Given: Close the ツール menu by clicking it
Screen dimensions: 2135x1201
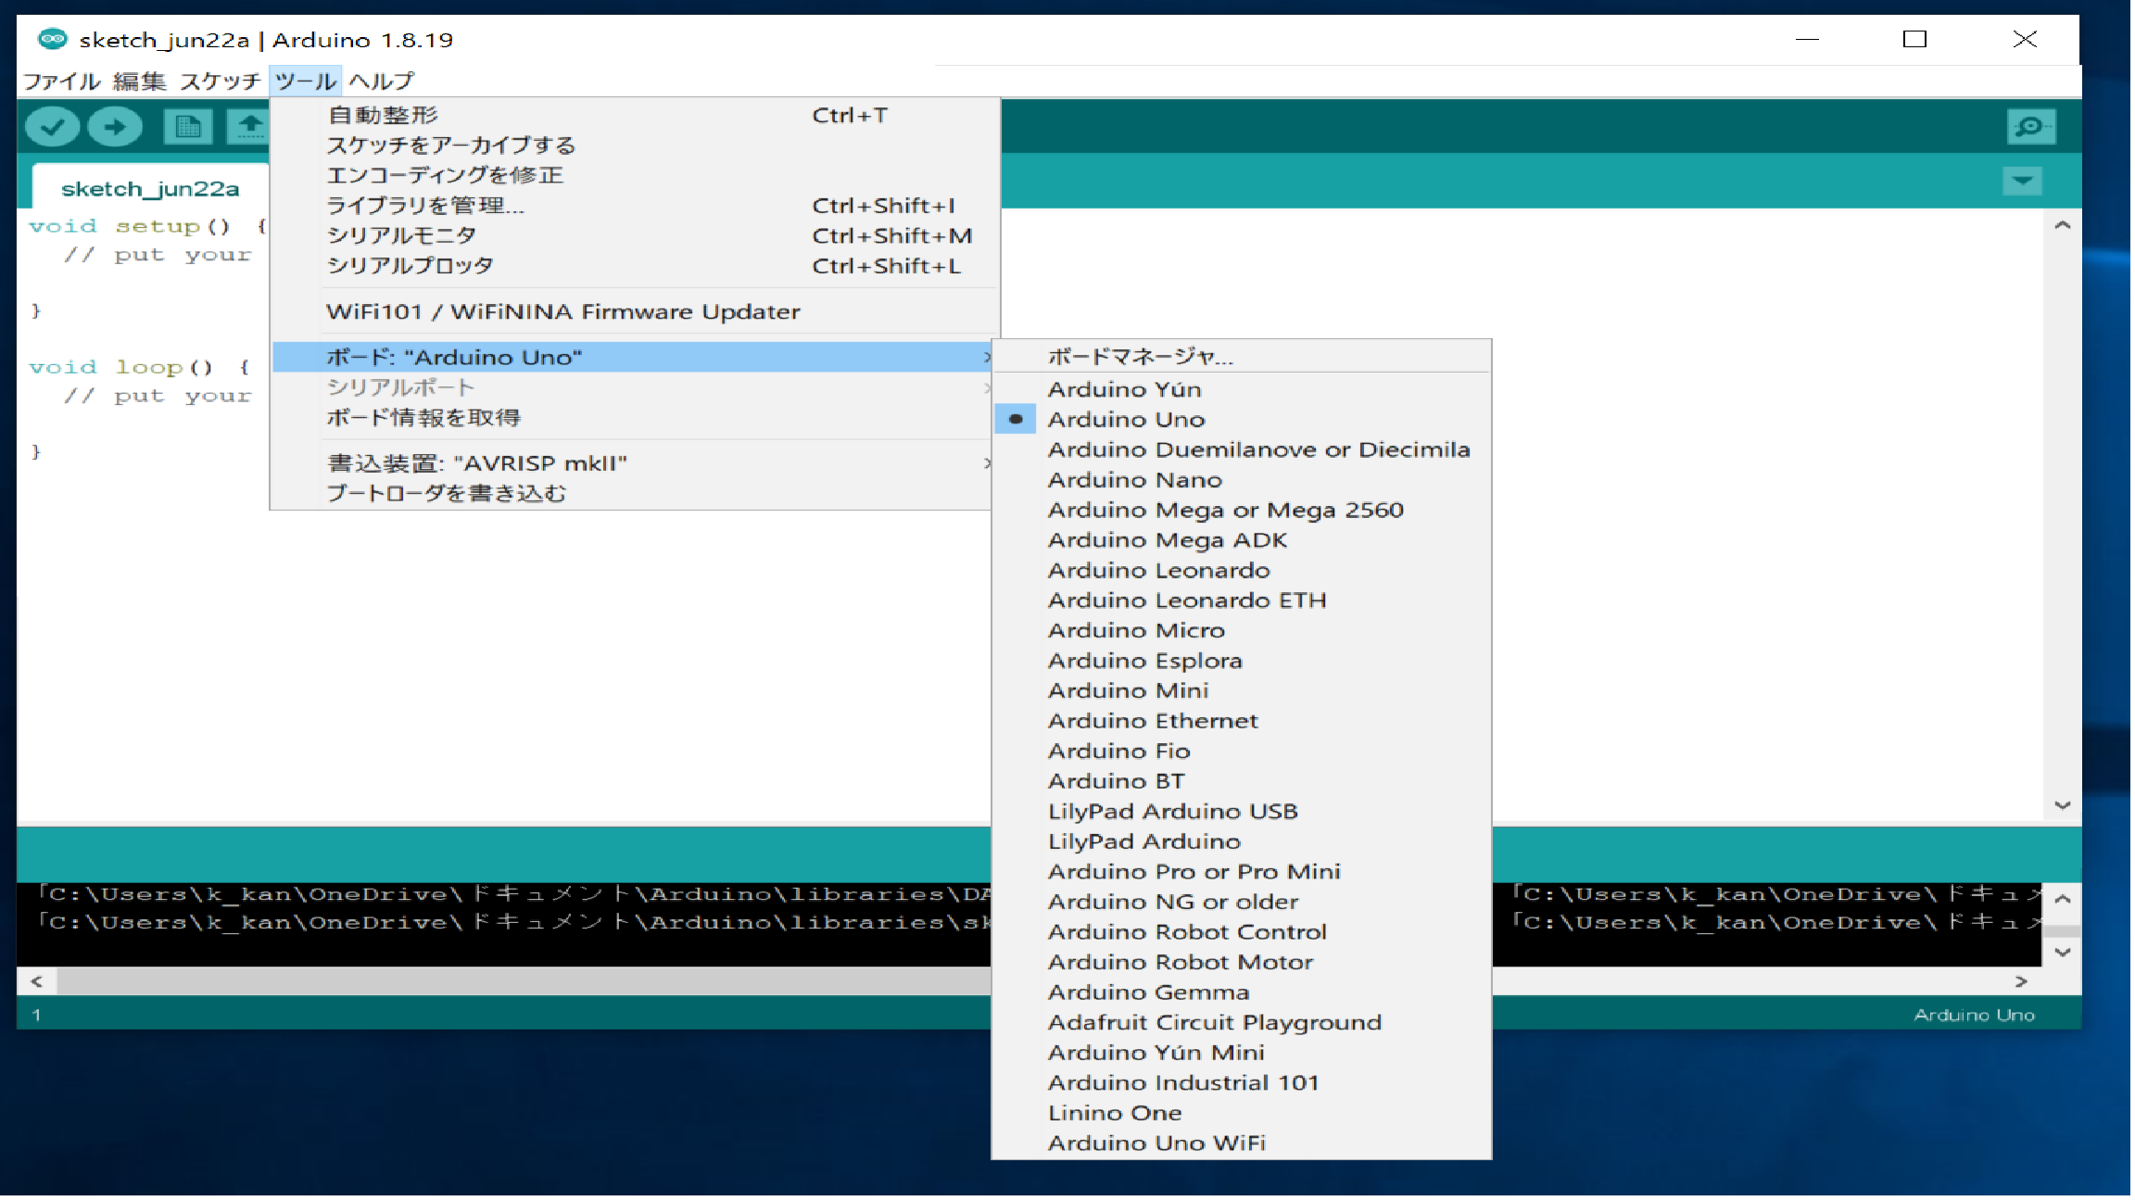Looking at the screenshot, I should 306,82.
